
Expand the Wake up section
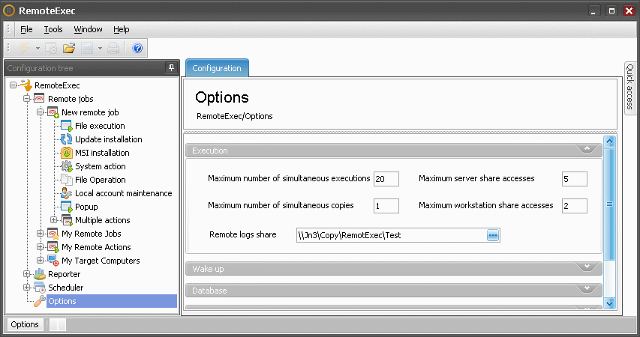click(394, 269)
